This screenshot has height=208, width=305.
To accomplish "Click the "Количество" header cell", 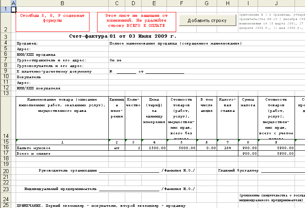I will pyautogui.click(x=133, y=118).
